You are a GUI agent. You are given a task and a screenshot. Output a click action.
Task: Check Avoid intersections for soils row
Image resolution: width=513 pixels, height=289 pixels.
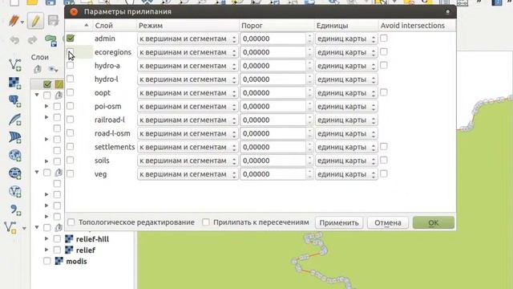click(384, 161)
